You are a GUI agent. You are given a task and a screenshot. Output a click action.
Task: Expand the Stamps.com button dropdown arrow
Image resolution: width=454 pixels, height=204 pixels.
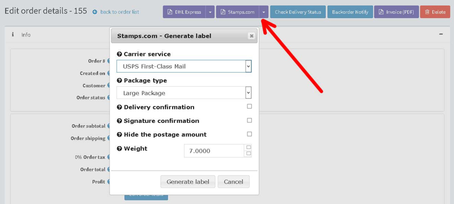pos(264,12)
